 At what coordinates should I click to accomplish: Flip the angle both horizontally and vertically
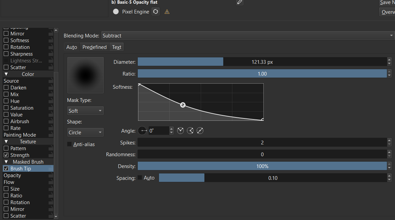pyautogui.click(x=200, y=131)
